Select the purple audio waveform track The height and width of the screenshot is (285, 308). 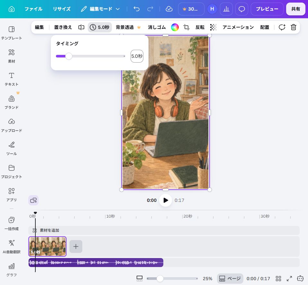96,263
